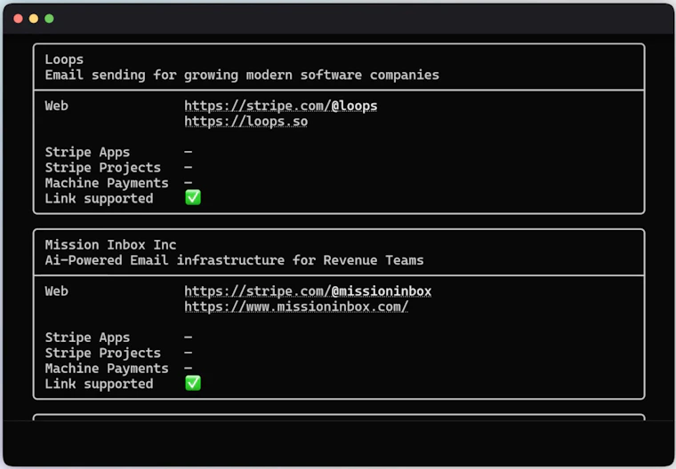Click "Stripe Apps" label in Loops card
Screen dimensions: 676x469
point(87,153)
